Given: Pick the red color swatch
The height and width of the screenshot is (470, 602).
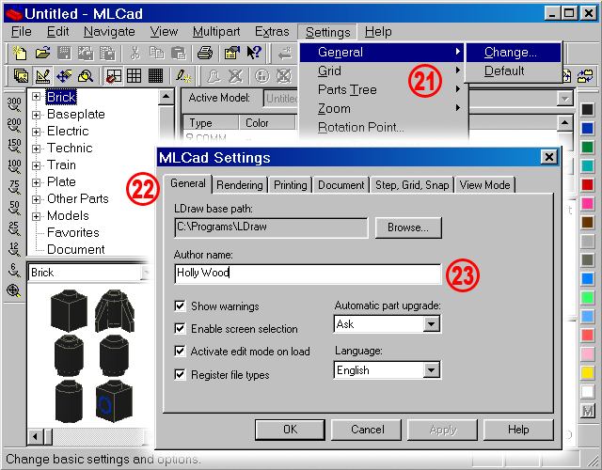Looking at the screenshot, I should [x=587, y=184].
